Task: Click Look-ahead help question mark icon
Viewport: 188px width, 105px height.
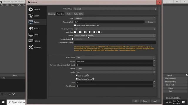Action: click(x=88, y=75)
